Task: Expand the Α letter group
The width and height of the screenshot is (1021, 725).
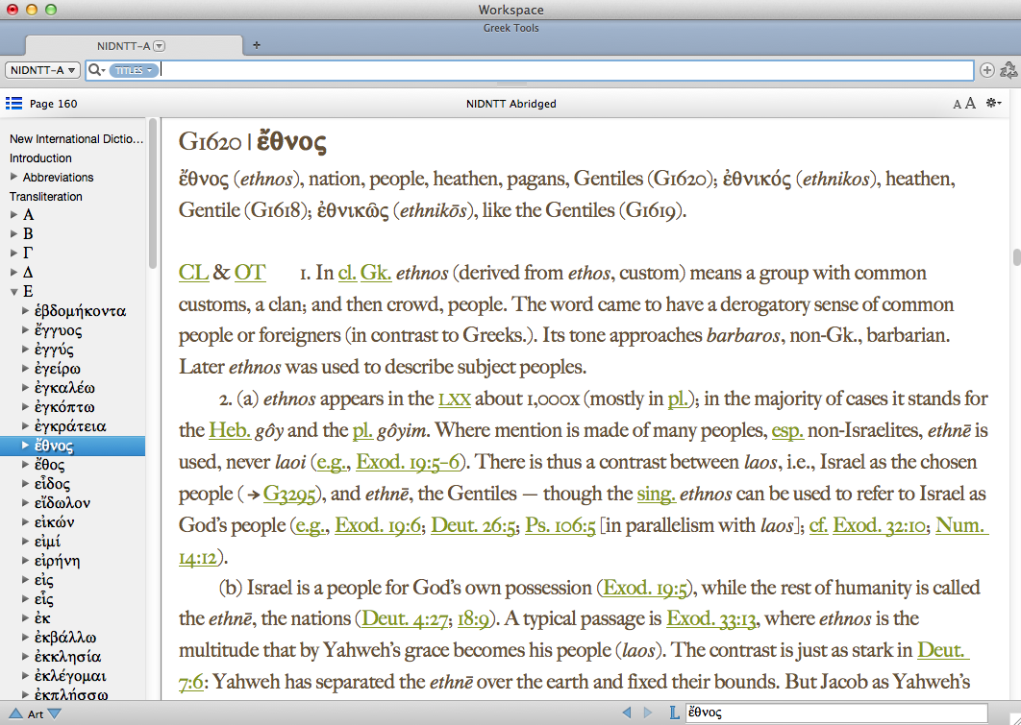Action: [x=13, y=214]
